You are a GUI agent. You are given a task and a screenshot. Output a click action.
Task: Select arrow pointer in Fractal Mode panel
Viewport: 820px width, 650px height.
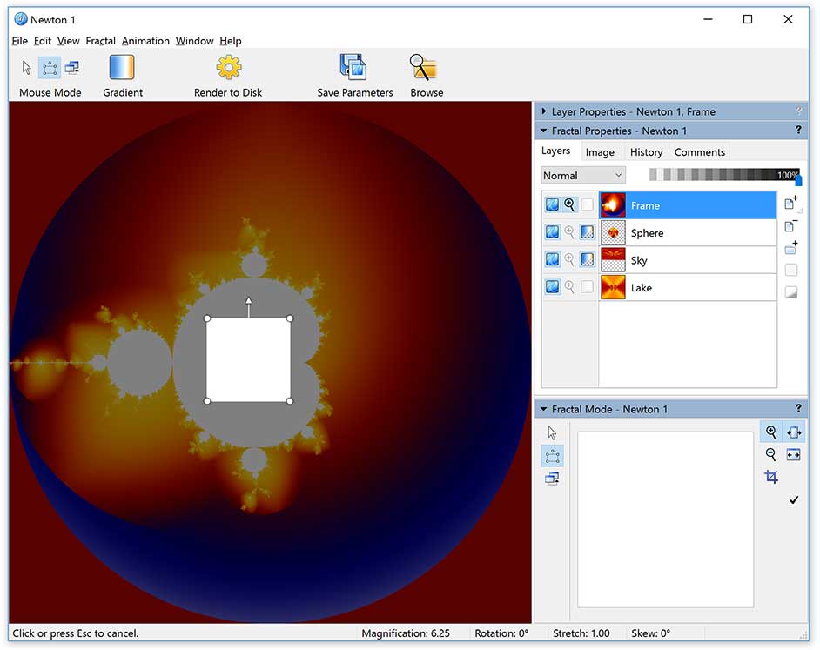point(552,433)
